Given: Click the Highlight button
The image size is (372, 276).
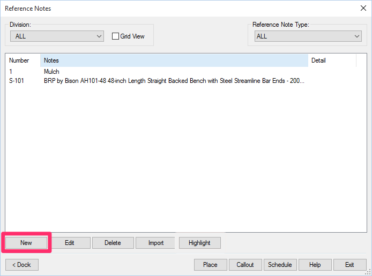Looking at the screenshot, I should click(200, 243).
